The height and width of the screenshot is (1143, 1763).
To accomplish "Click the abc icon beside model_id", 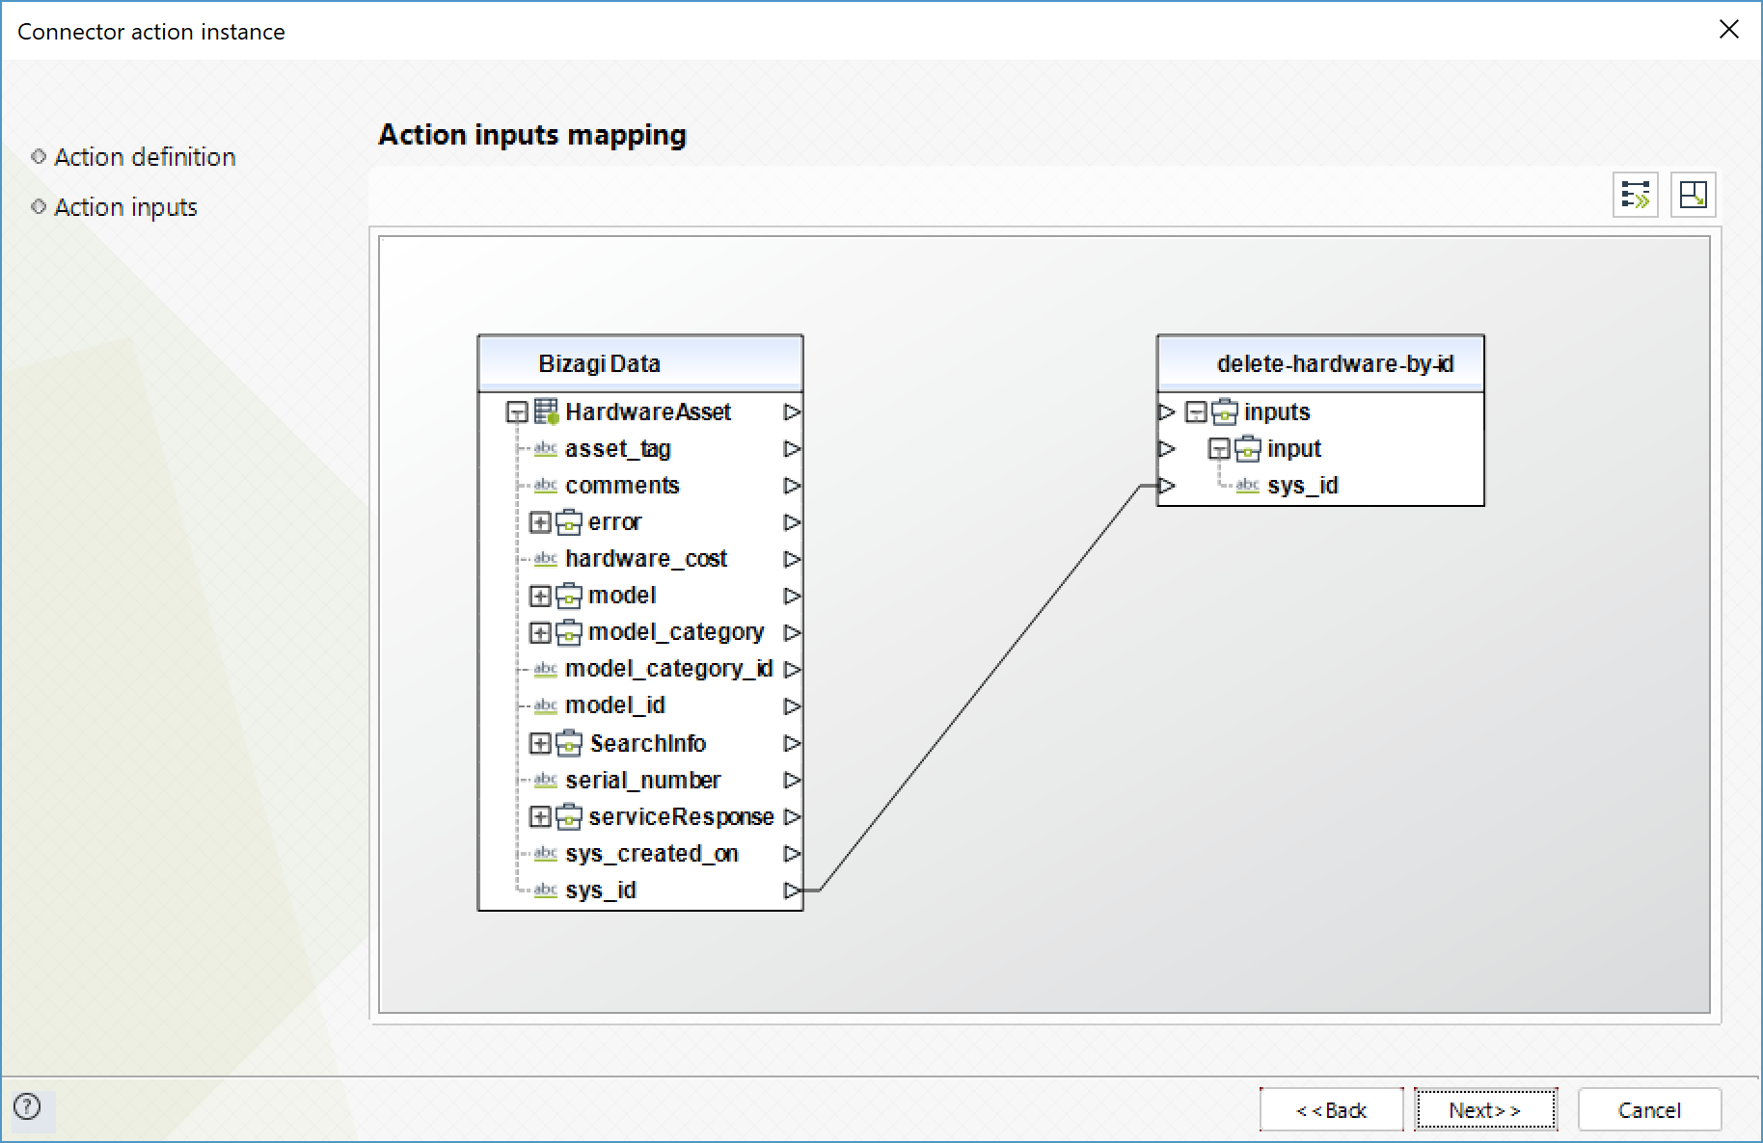I will 546,705.
